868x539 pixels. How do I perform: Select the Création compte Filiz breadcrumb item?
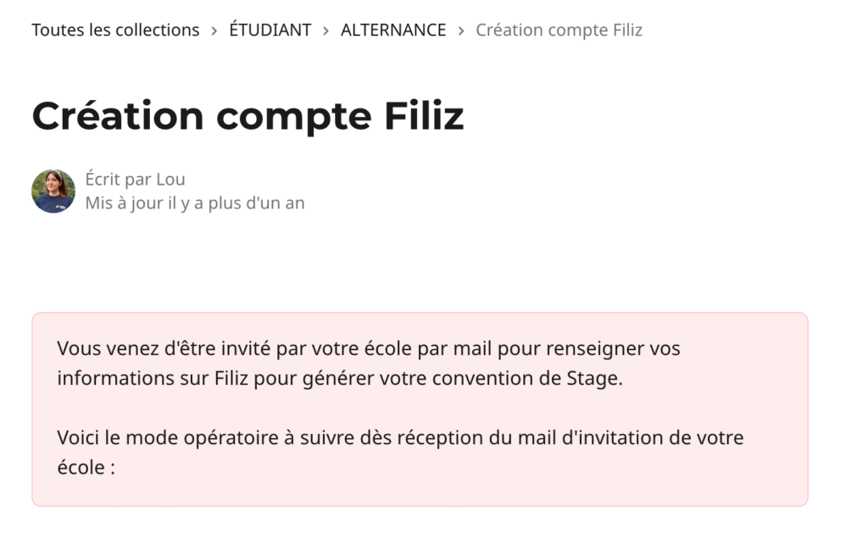pyautogui.click(x=558, y=30)
